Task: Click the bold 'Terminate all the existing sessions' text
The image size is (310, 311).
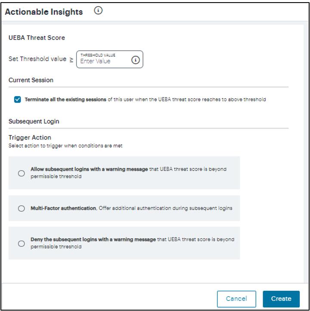Action: pyautogui.click(x=65, y=99)
